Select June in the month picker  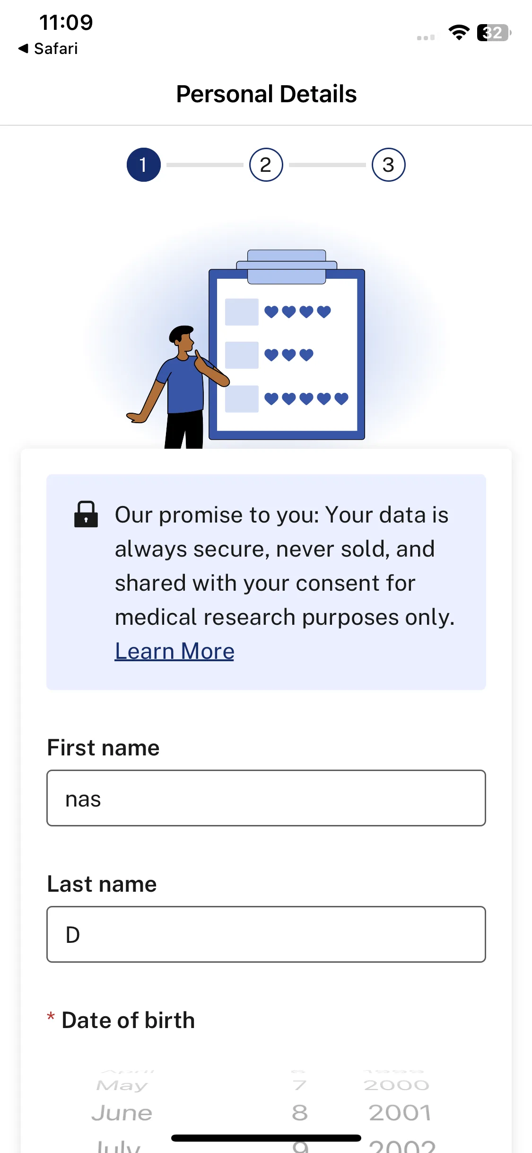pyautogui.click(x=122, y=1113)
